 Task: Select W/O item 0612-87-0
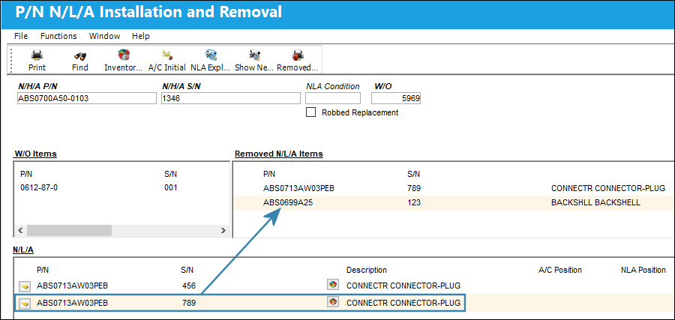point(39,187)
